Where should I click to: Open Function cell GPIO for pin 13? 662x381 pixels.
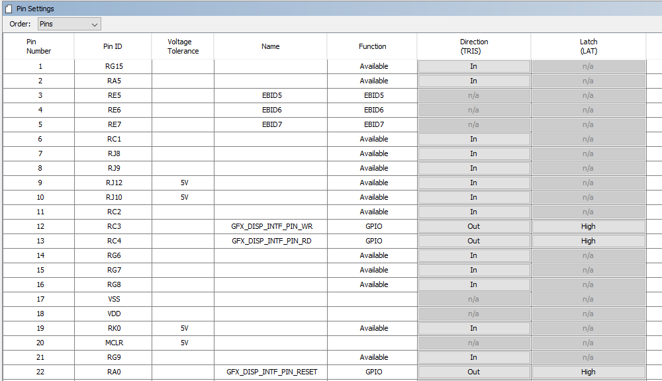click(x=373, y=241)
